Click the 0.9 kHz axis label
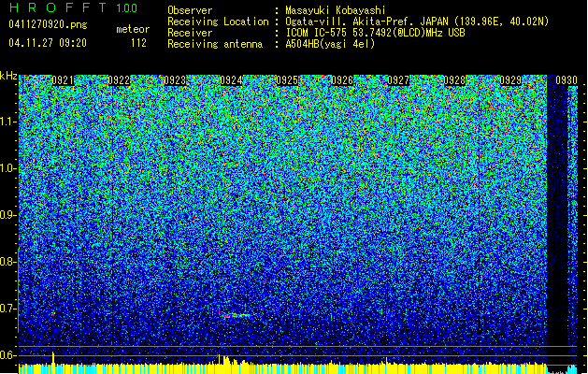The height and width of the screenshot is (374, 588). click(x=8, y=215)
